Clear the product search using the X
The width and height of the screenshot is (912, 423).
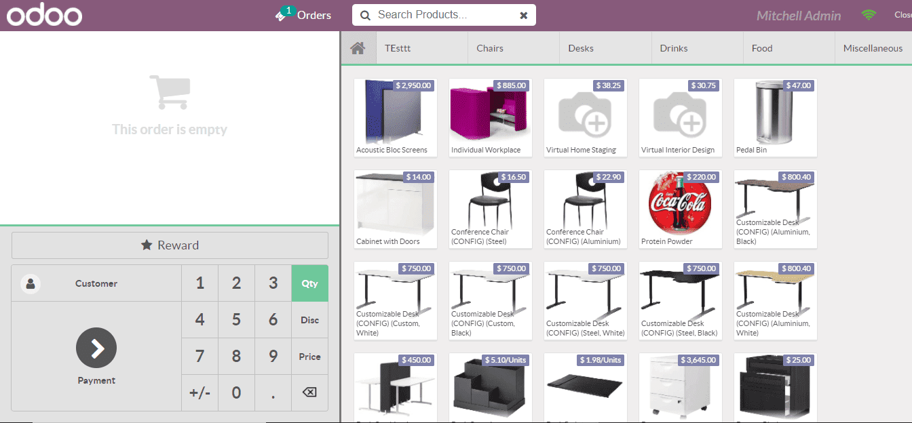[x=523, y=14]
